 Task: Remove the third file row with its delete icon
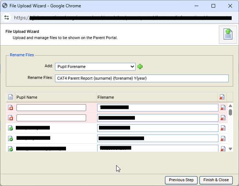coord(223,128)
